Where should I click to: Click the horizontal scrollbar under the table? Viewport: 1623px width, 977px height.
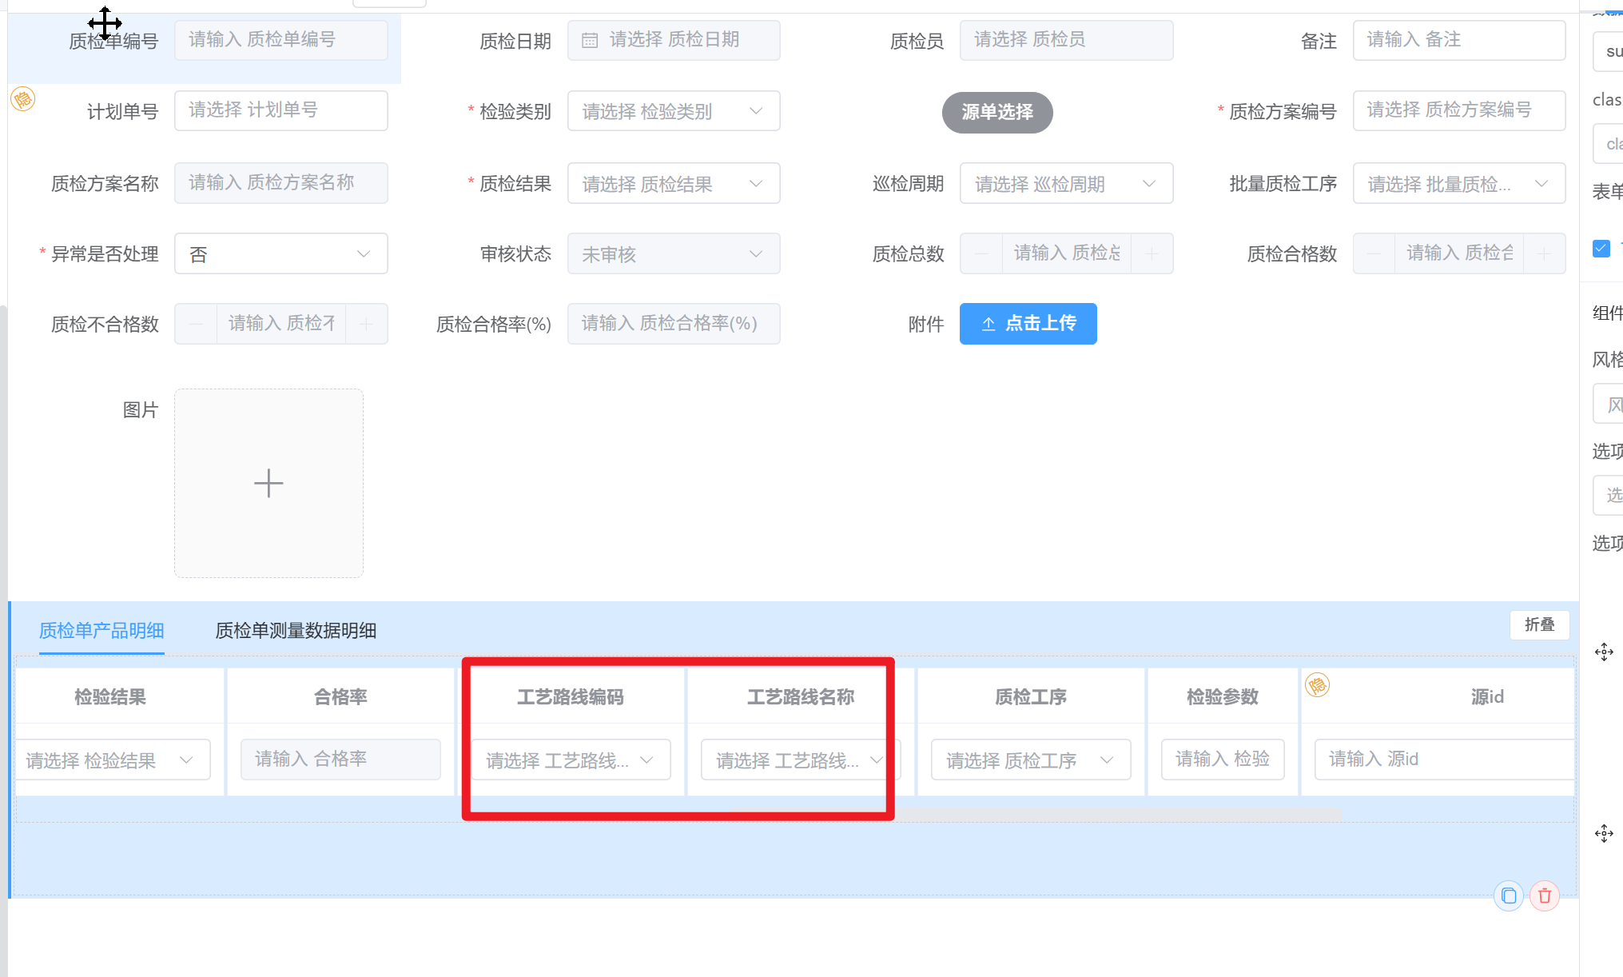(x=1119, y=814)
